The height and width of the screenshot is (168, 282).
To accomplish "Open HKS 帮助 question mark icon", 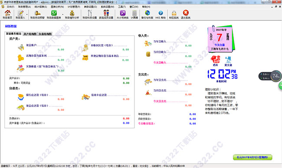I will coord(161,14).
